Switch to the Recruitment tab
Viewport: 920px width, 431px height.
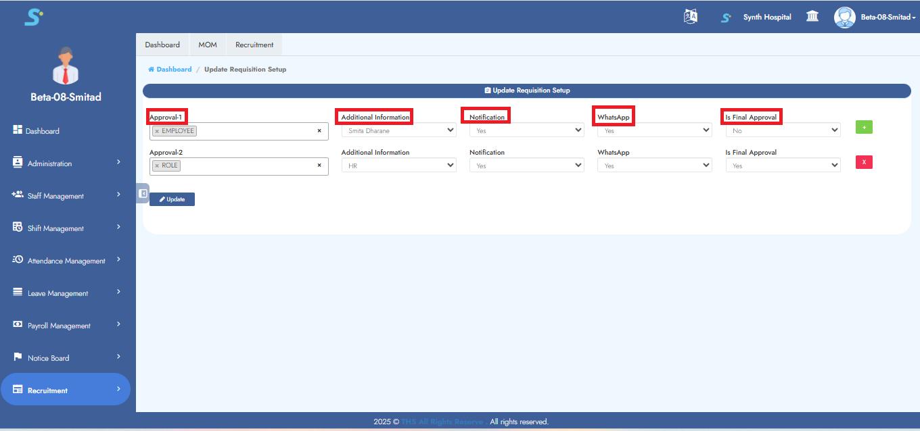point(254,44)
